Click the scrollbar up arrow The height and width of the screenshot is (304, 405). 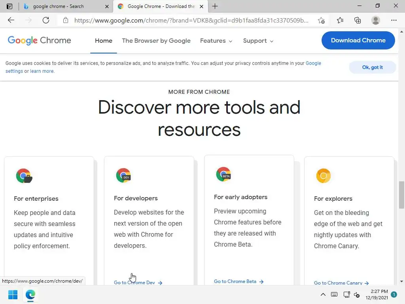pos(401,32)
